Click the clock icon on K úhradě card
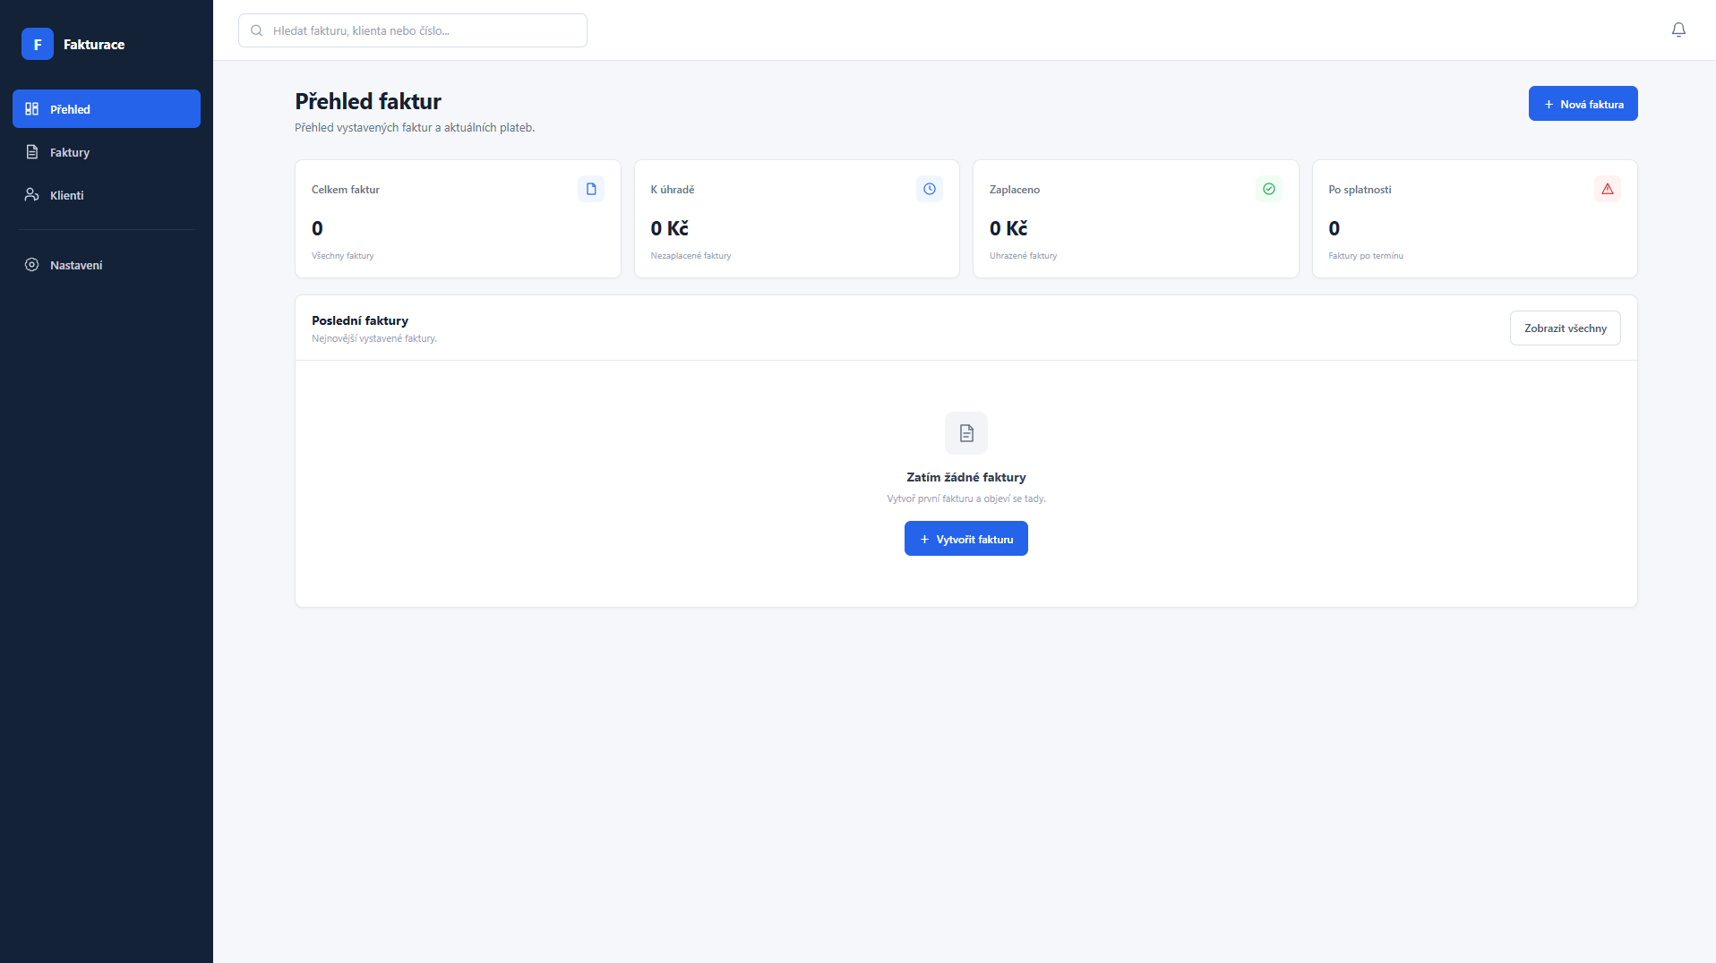The height and width of the screenshot is (963, 1716). click(930, 189)
